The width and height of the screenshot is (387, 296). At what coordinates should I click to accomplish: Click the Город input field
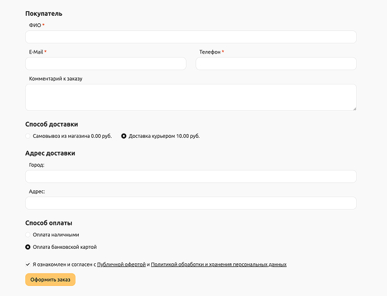(x=190, y=176)
